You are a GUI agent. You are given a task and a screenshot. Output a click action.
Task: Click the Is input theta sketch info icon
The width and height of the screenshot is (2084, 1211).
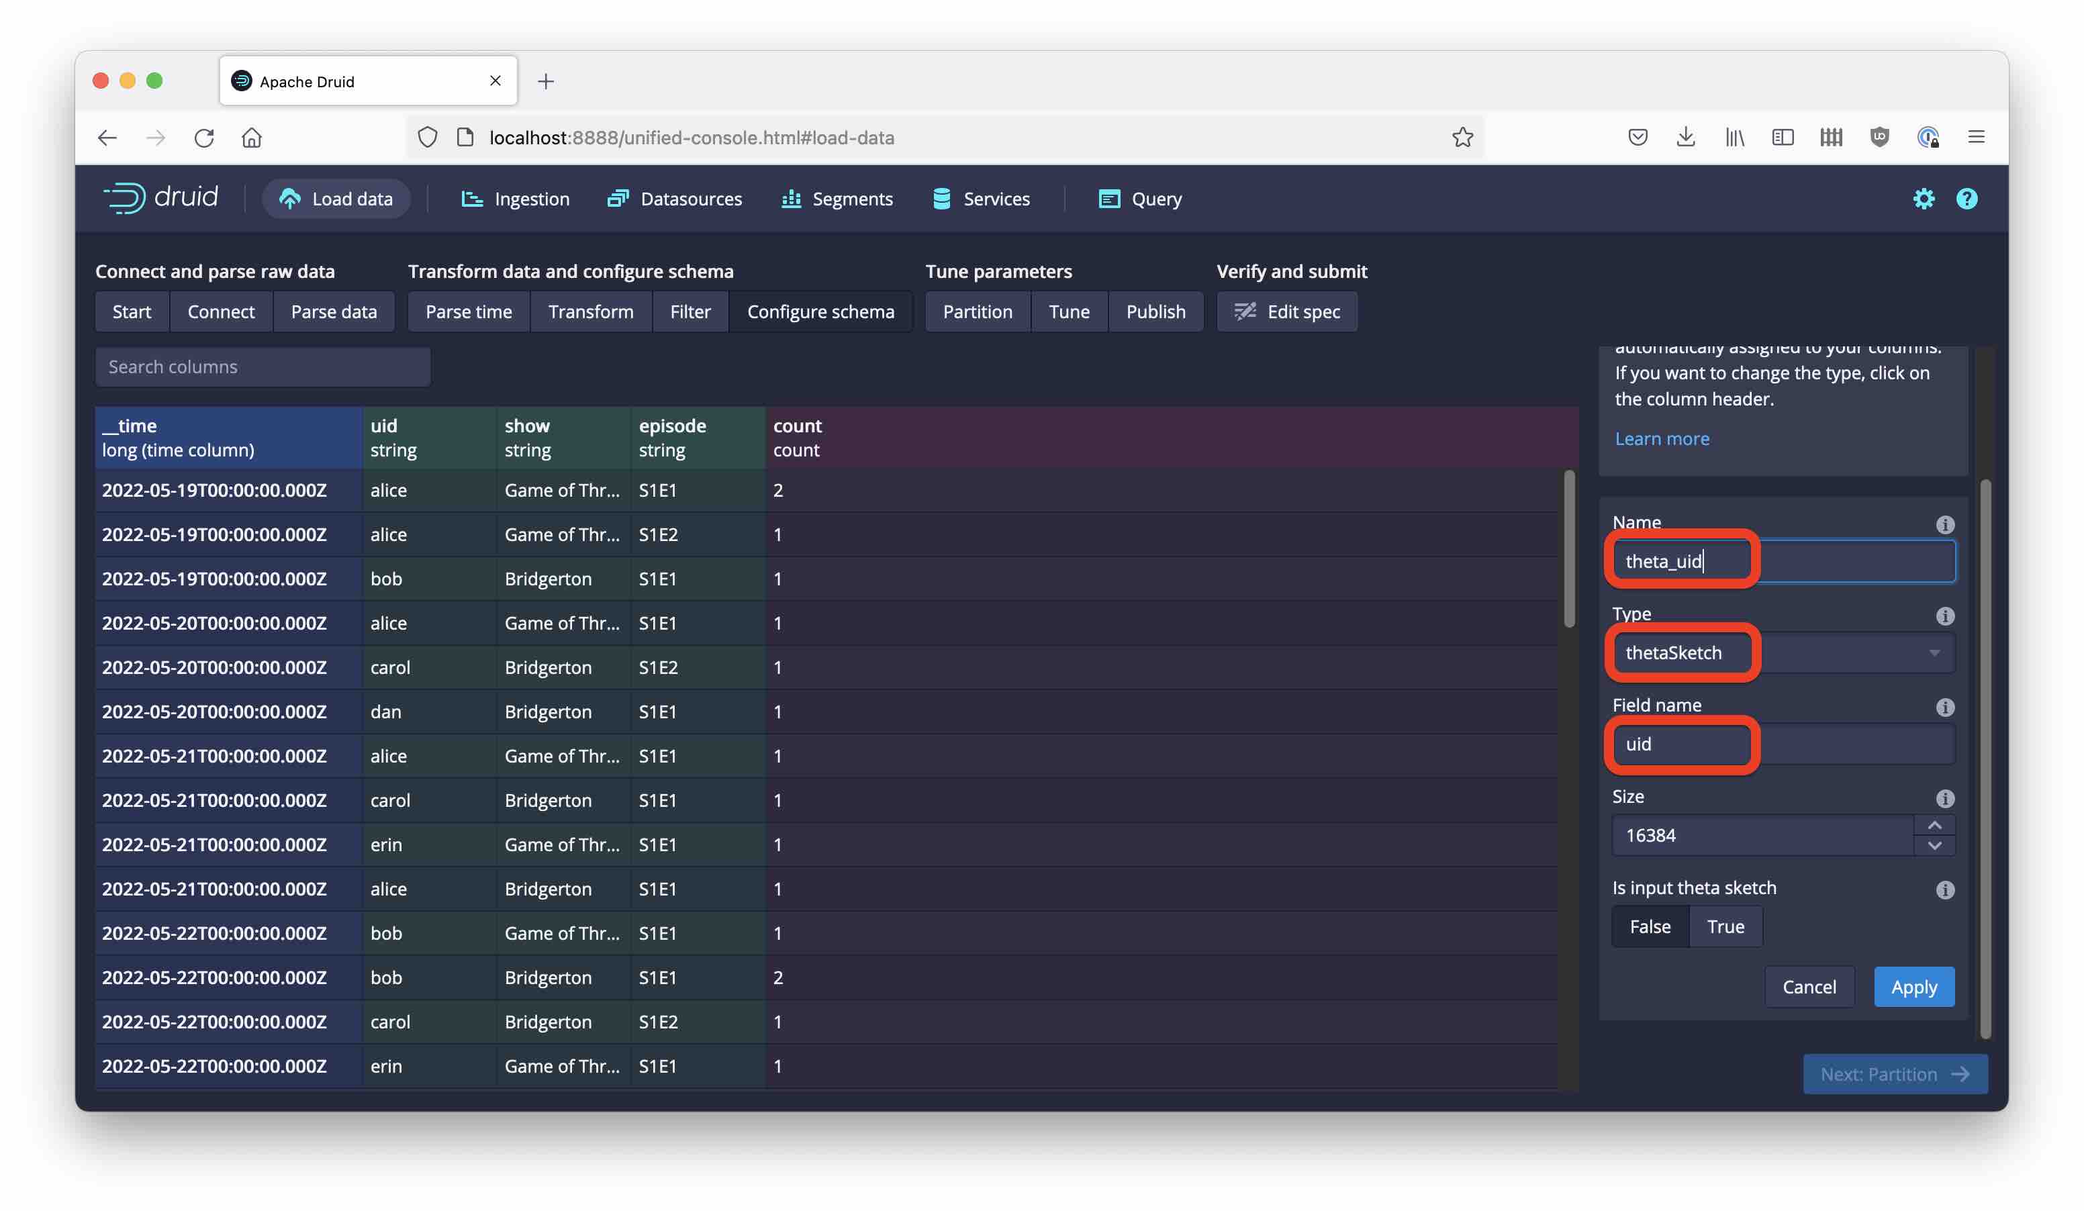pyautogui.click(x=1944, y=890)
